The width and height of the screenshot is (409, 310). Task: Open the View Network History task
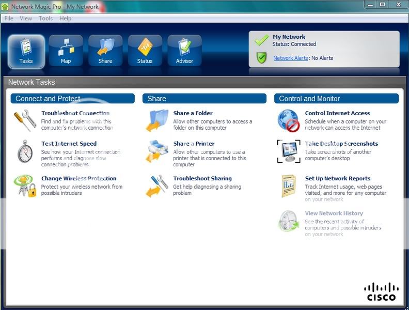334,213
